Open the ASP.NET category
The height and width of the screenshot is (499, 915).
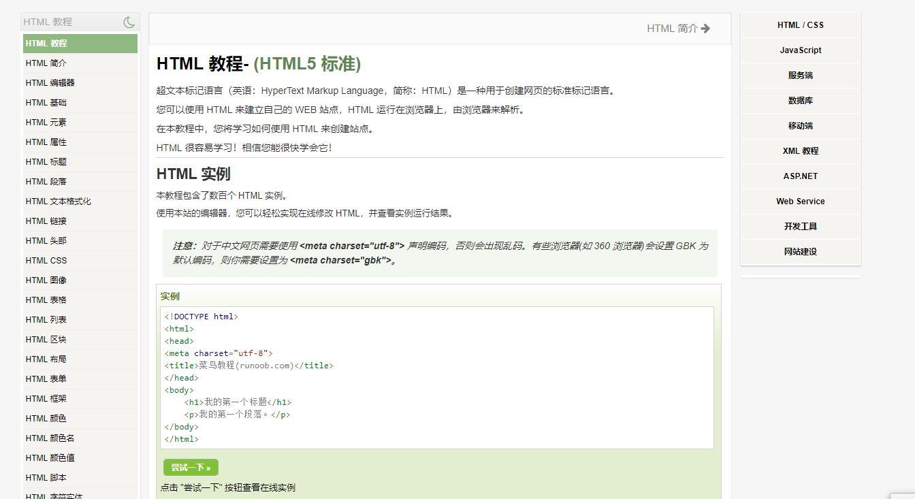(x=801, y=176)
